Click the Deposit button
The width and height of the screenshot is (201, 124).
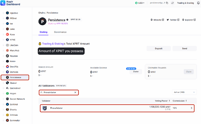159,49
